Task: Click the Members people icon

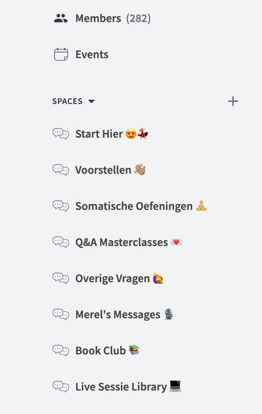Action: coord(61,18)
